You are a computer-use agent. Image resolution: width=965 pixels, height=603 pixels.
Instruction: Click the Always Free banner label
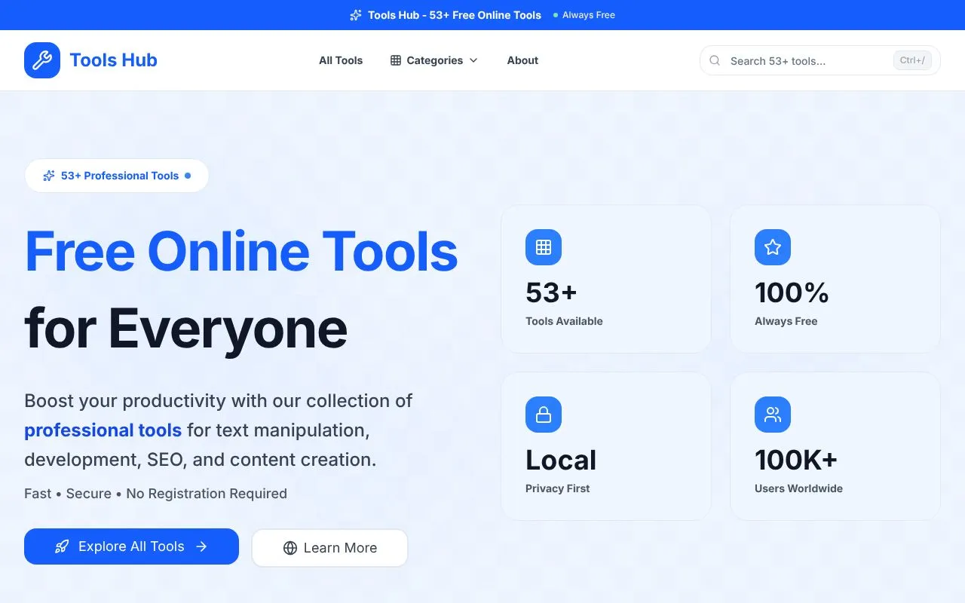click(x=589, y=15)
